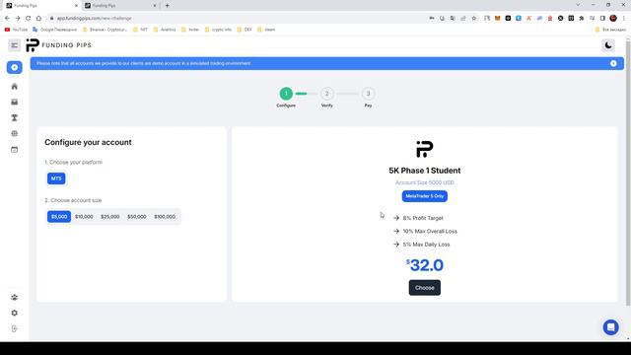Select the MT5 platform option
631x355 pixels.
coord(56,178)
